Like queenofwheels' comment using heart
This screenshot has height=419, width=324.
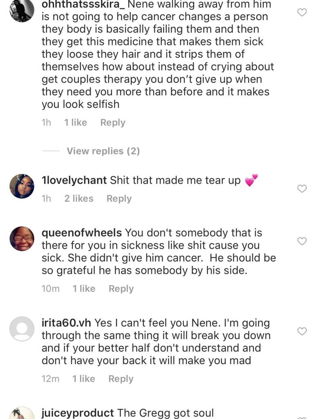coord(302,241)
